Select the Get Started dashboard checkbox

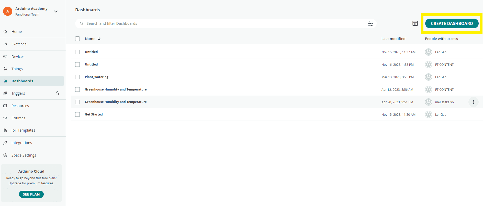pos(77,114)
